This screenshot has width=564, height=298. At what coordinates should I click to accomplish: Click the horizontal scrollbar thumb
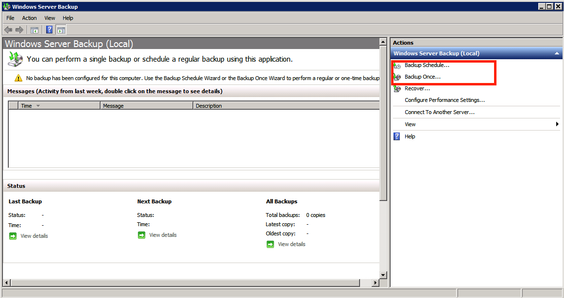(185, 282)
